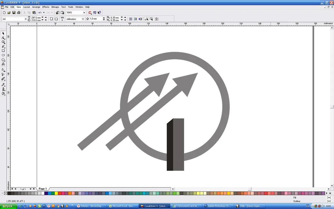Open the undo history dropdown arrow
This screenshot has width=334, height=209.
pos(44,13)
